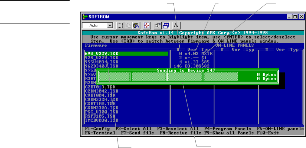Switch to full screen using the red-arrows icon

point(146,25)
